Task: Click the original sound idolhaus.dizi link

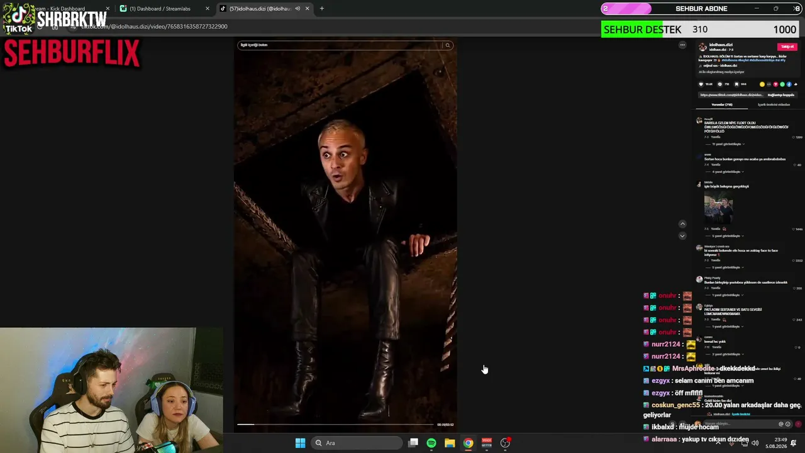Action: click(720, 65)
